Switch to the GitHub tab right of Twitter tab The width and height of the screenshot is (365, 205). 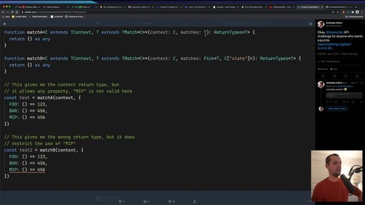339,7
